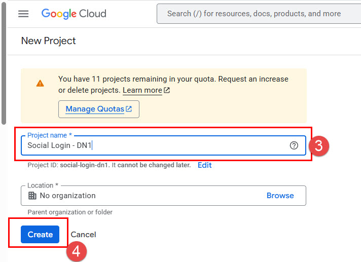Click the yellow warning triangle icon
The height and width of the screenshot is (262, 361).
pos(40,83)
